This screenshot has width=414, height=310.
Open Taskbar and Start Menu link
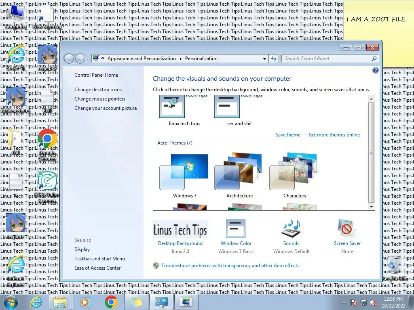click(x=99, y=259)
